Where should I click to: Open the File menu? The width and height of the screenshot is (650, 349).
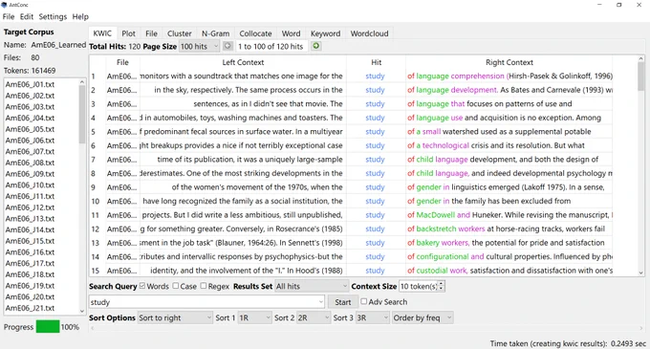[x=9, y=16]
